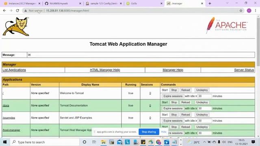
Task: Open the tab search dropdown arrow
Action: (227, 3)
